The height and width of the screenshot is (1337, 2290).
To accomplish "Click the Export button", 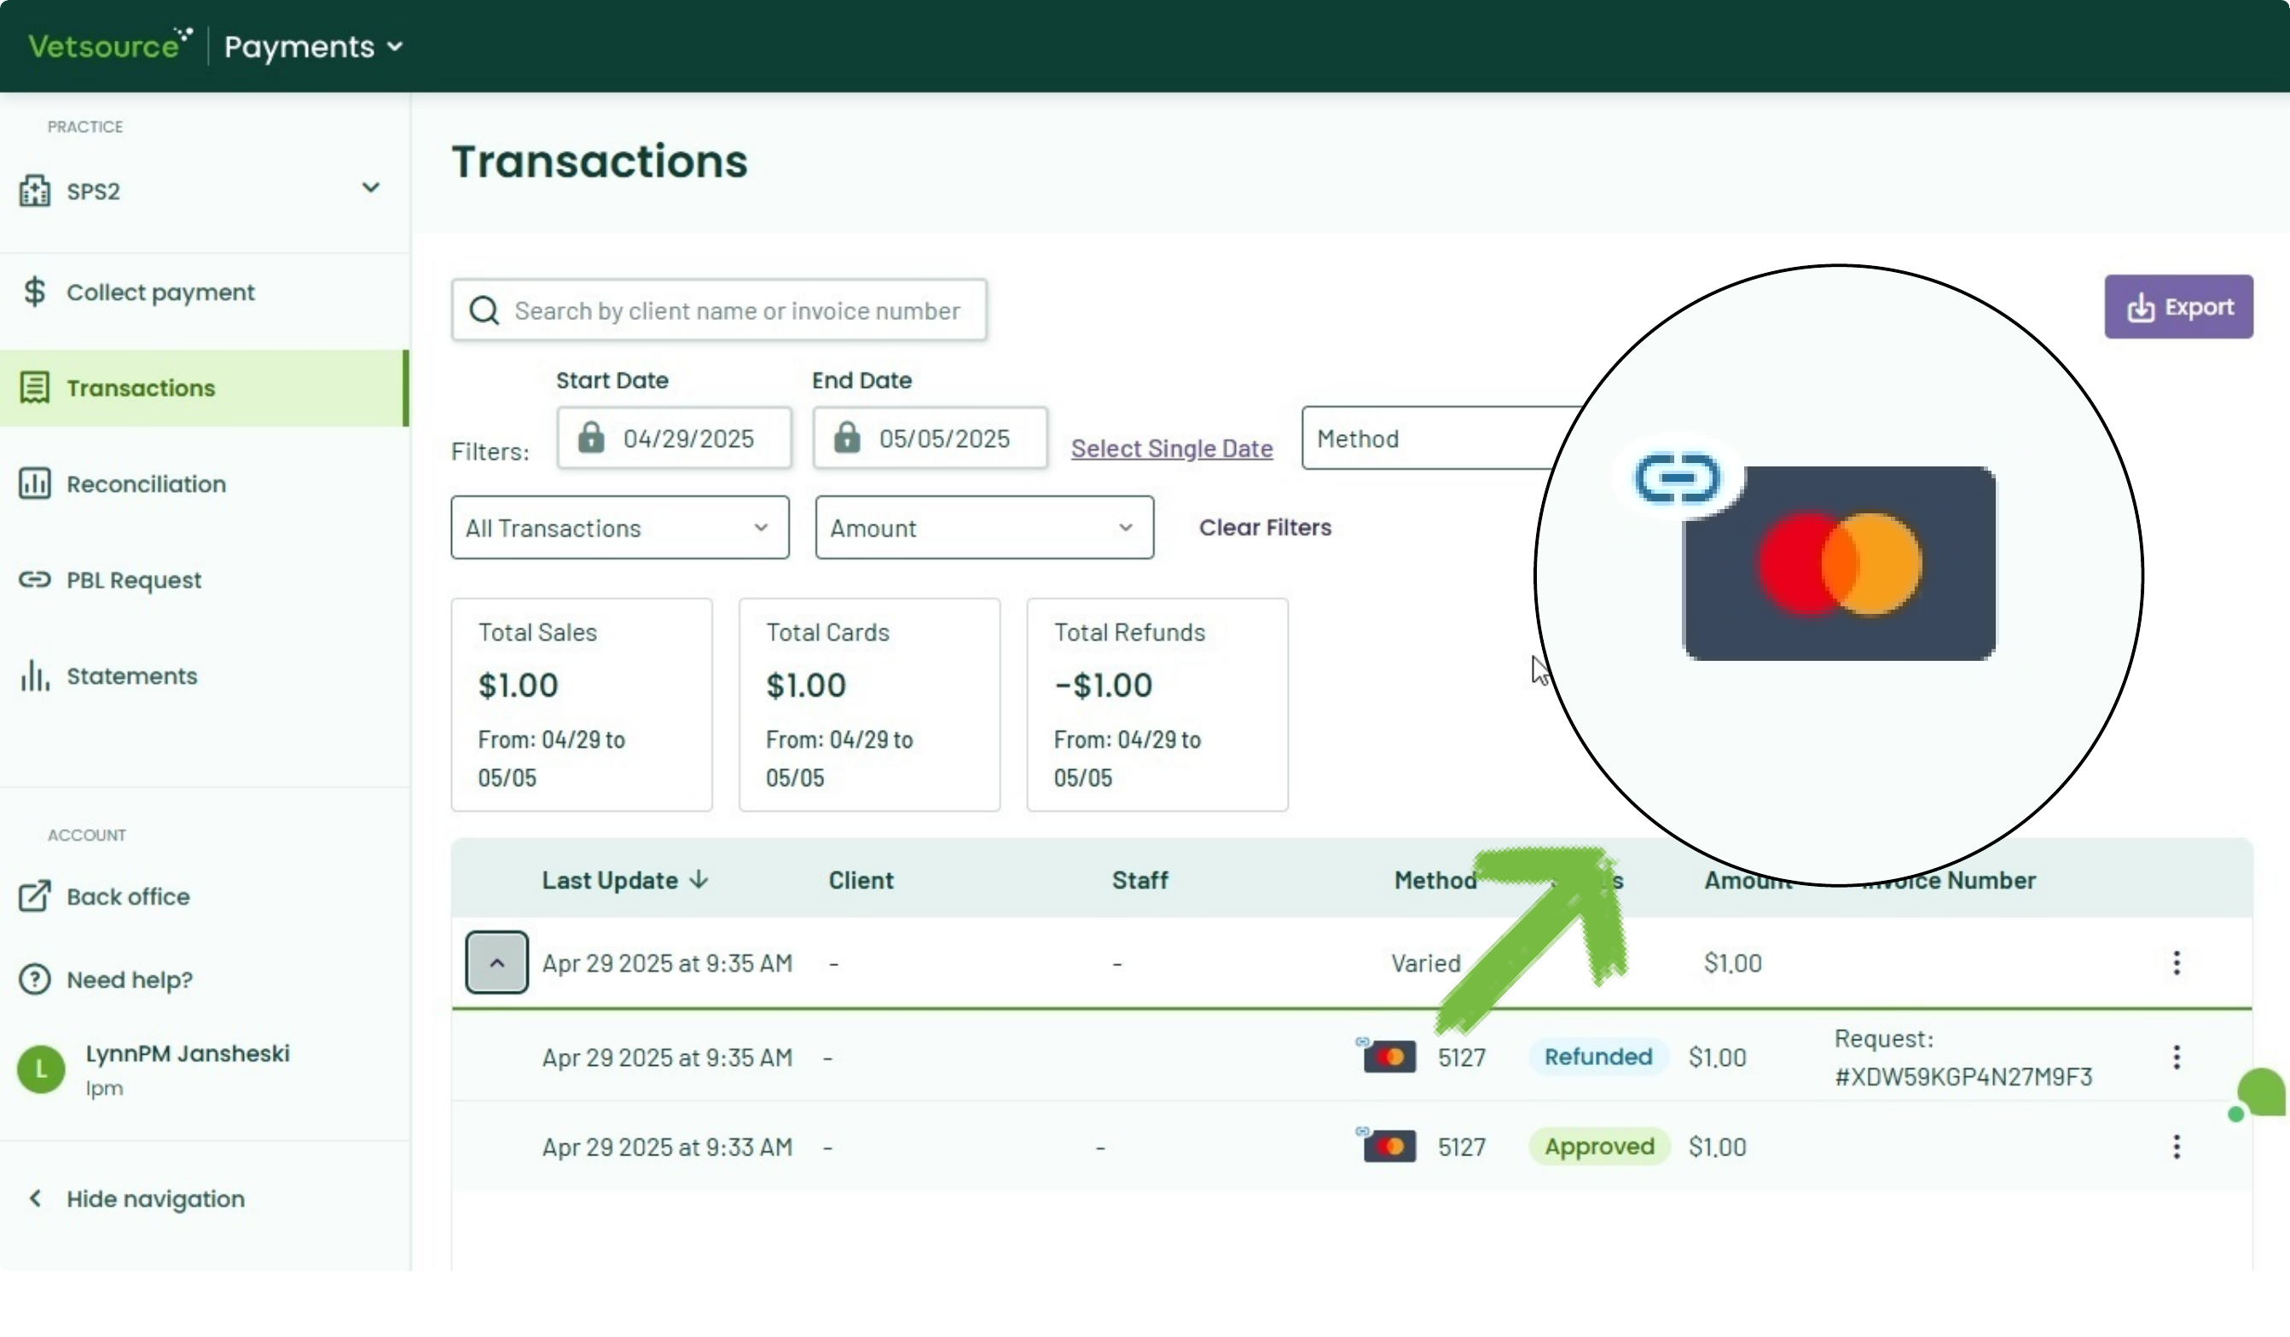I will (2178, 307).
